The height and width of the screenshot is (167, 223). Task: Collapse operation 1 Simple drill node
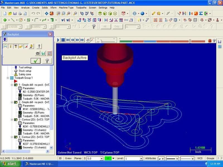coord(12,85)
